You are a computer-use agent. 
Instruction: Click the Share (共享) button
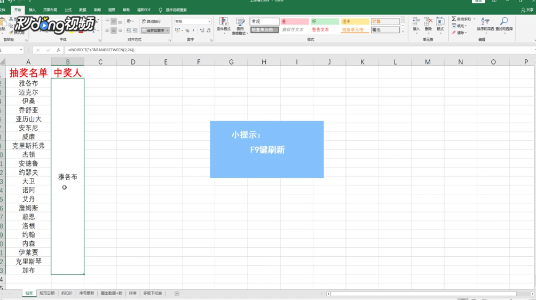pyautogui.click(x=527, y=10)
